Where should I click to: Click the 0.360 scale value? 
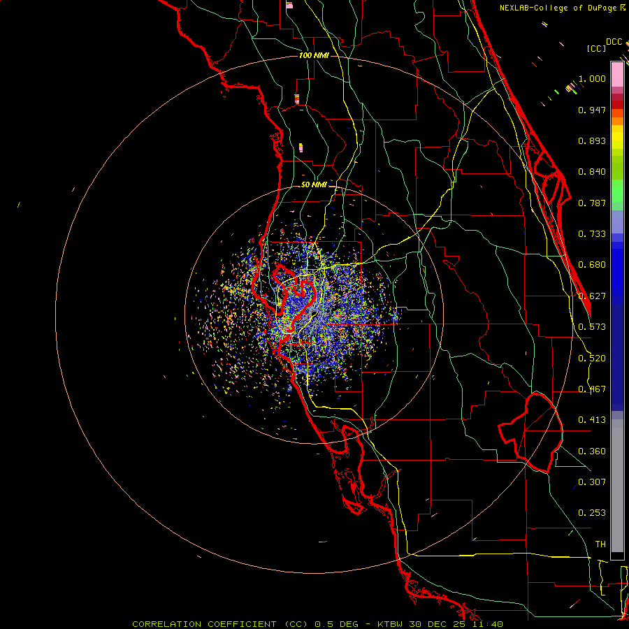pyautogui.click(x=592, y=451)
